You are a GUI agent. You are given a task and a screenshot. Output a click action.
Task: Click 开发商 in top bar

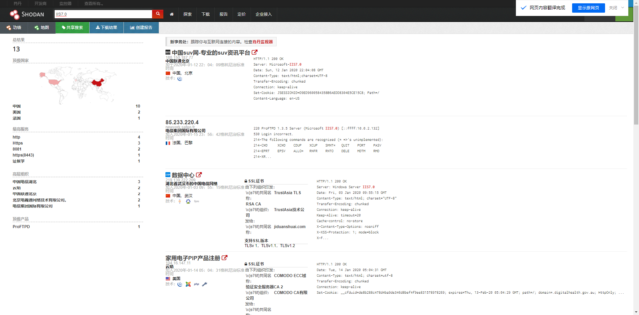tap(41, 4)
